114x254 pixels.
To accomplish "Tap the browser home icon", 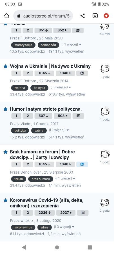I will 7,16.
